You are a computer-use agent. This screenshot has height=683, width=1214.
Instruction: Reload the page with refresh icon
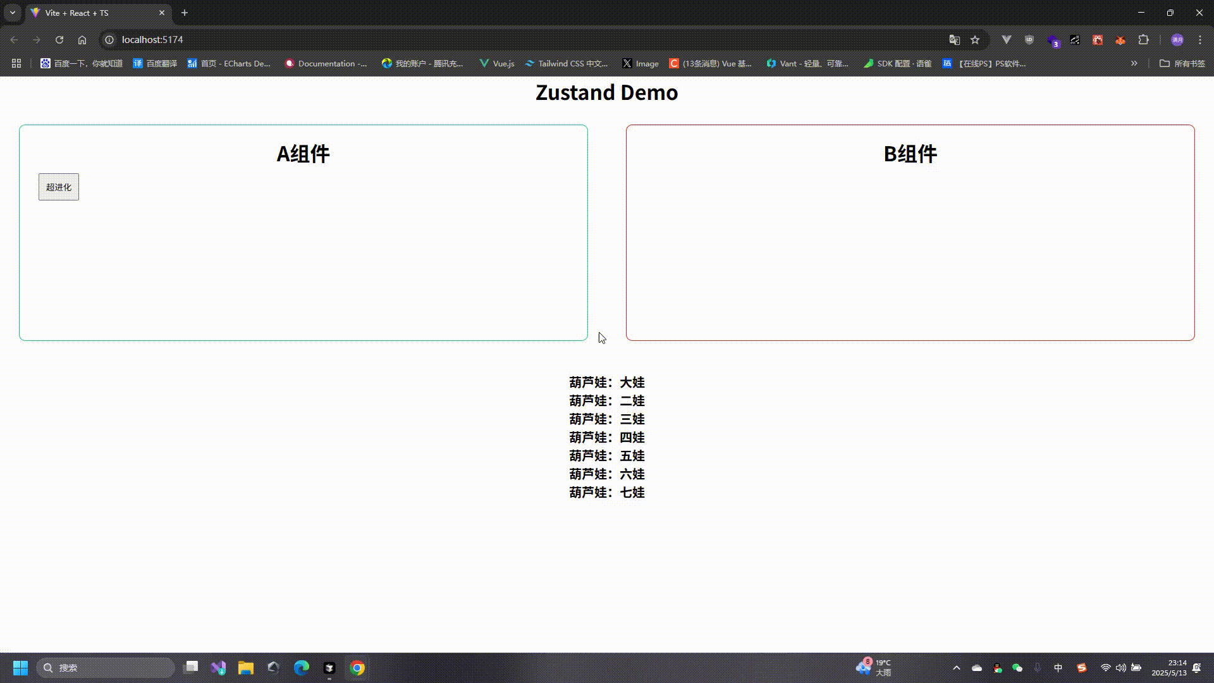click(59, 40)
